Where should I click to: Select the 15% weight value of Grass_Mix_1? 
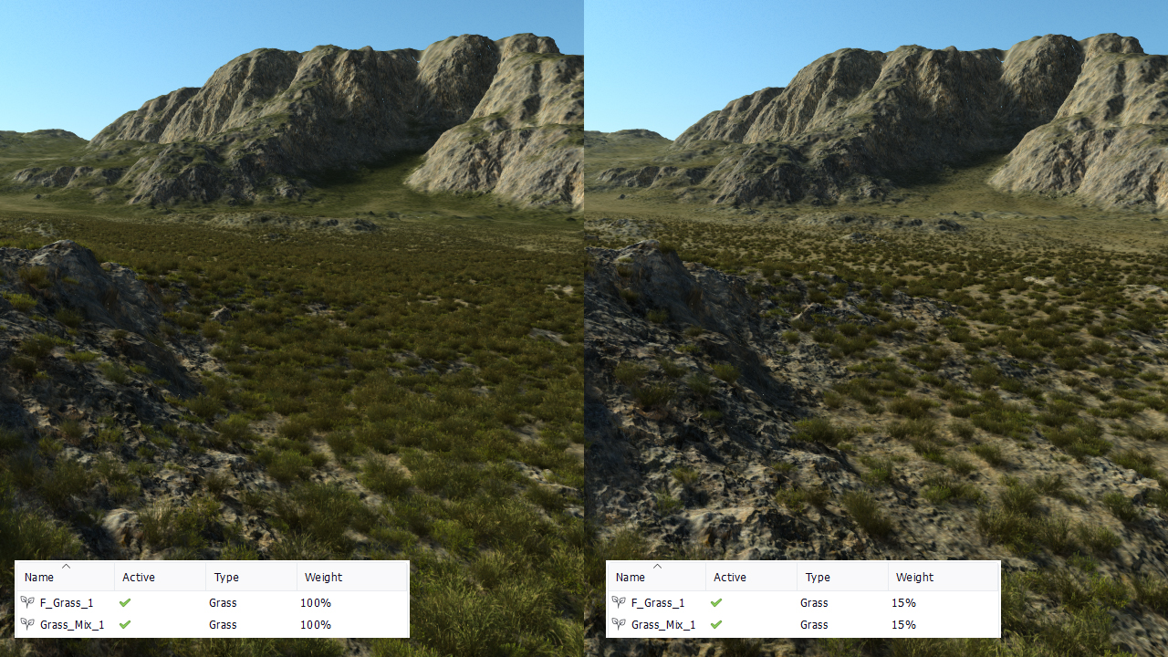[903, 624]
